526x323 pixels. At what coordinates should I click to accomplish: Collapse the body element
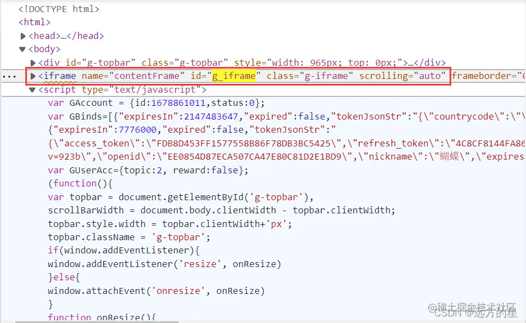pyautogui.click(x=23, y=49)
